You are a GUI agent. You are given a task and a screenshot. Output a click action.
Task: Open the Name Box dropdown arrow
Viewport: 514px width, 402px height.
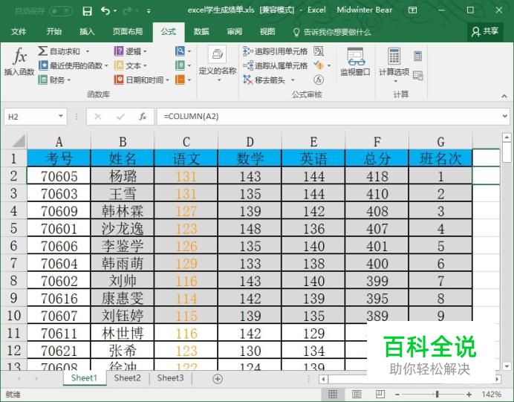61,116
